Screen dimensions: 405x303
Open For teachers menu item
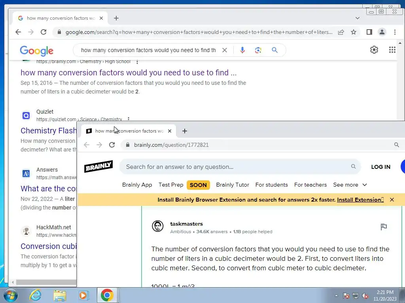point(310,185)
